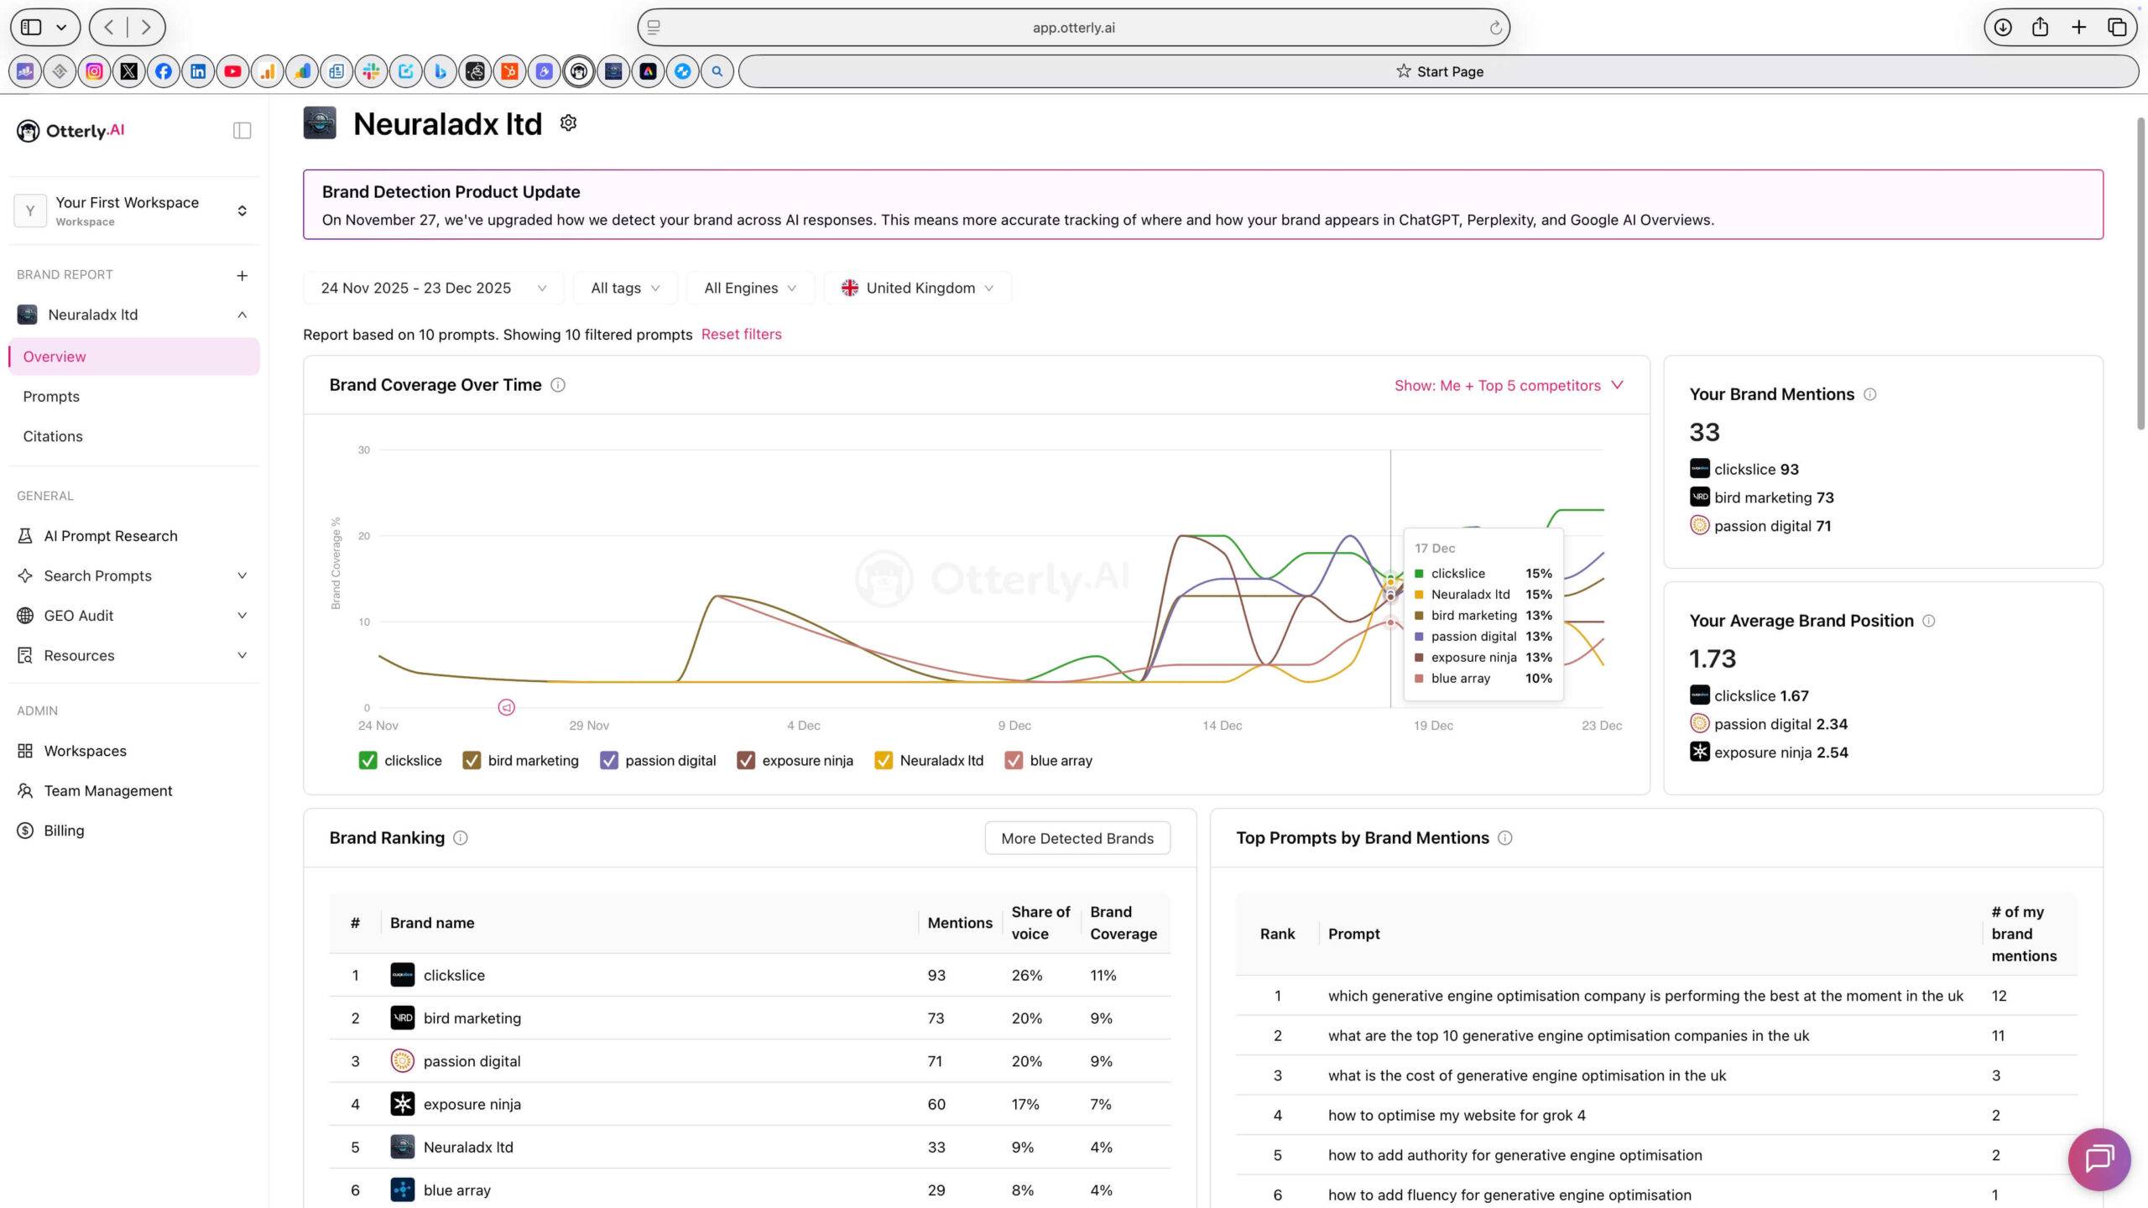Click the Brand Ranking info icon
This screenshot has height=1208, width=2148.
(461, 838)
